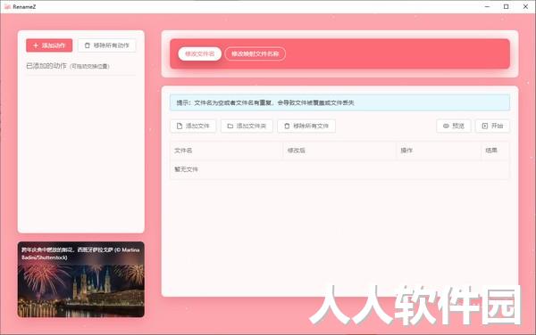The width and height of the screenshot is (536, 335).
Task: Maximize the RenameZ window
Action: [x=506, y=6]
